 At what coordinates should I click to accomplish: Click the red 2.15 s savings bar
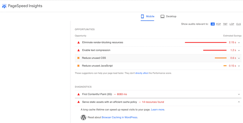pos(206,43)
